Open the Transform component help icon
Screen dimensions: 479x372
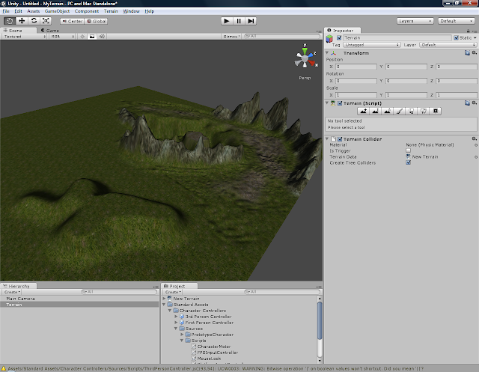click(467, 52)
